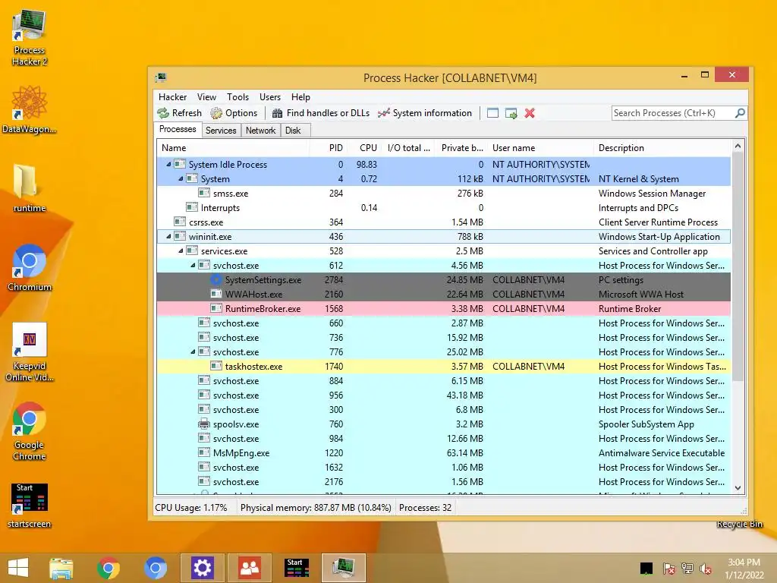Sort by the Description column header
Viewport: 777px width, 583px height.
tap(662, 148)
